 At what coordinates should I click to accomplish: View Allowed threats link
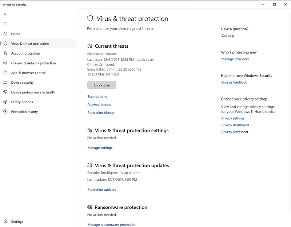coord(99,105)
